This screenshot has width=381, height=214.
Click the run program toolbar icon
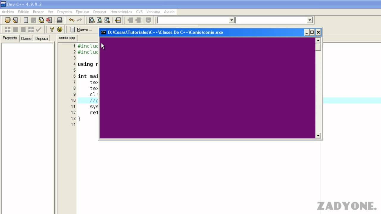(15, 29)
